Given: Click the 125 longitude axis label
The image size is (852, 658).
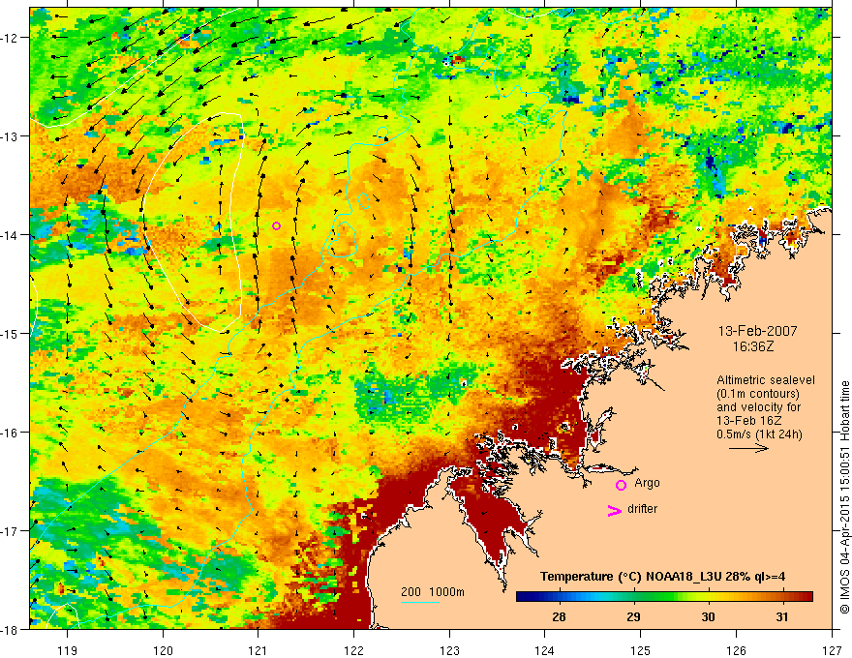Looking at the screenshot, I should click(x=640, y=650).
